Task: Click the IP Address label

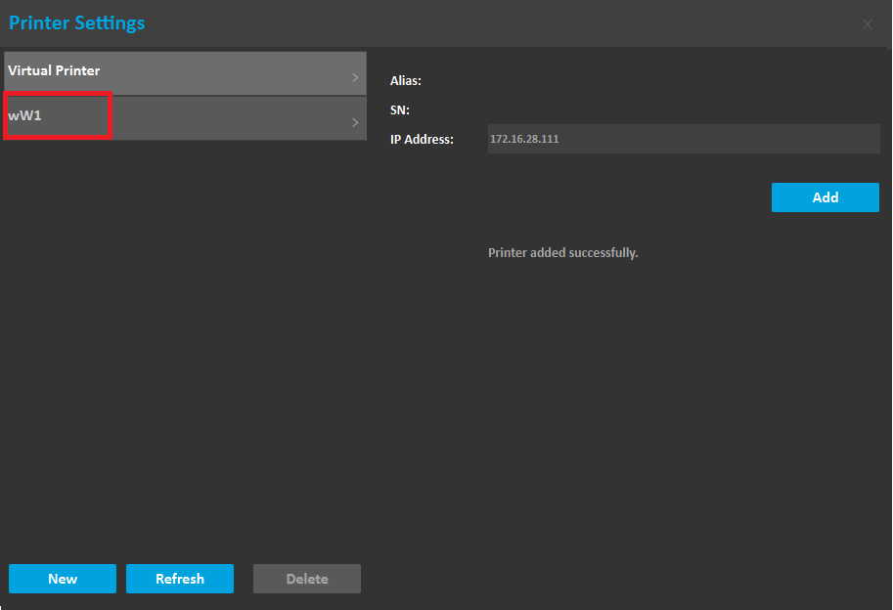Action: point(422,140)
